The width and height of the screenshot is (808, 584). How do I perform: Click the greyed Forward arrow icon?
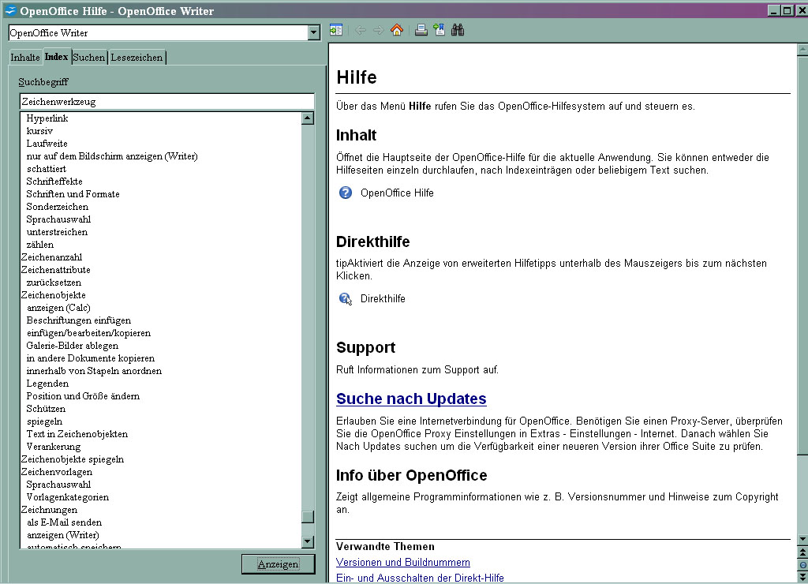click(x=378, y=31)
